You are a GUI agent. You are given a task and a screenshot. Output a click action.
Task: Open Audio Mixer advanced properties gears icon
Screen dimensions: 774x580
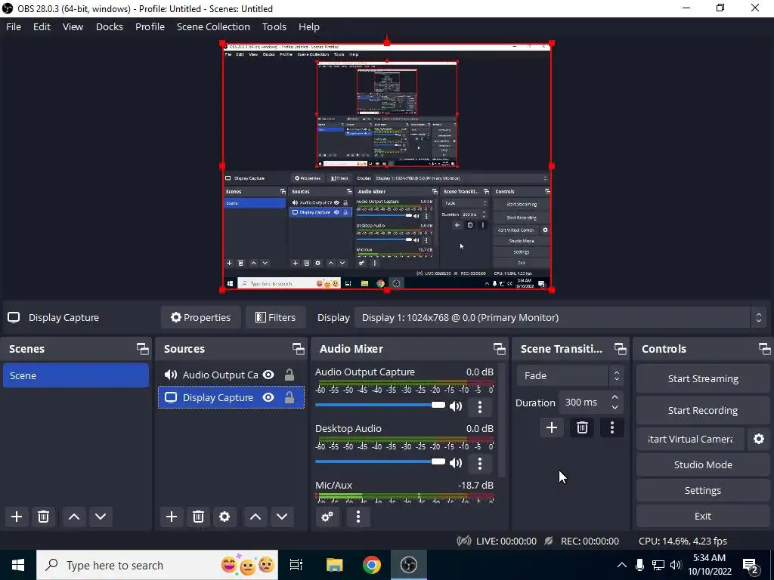tap(327, 517)
